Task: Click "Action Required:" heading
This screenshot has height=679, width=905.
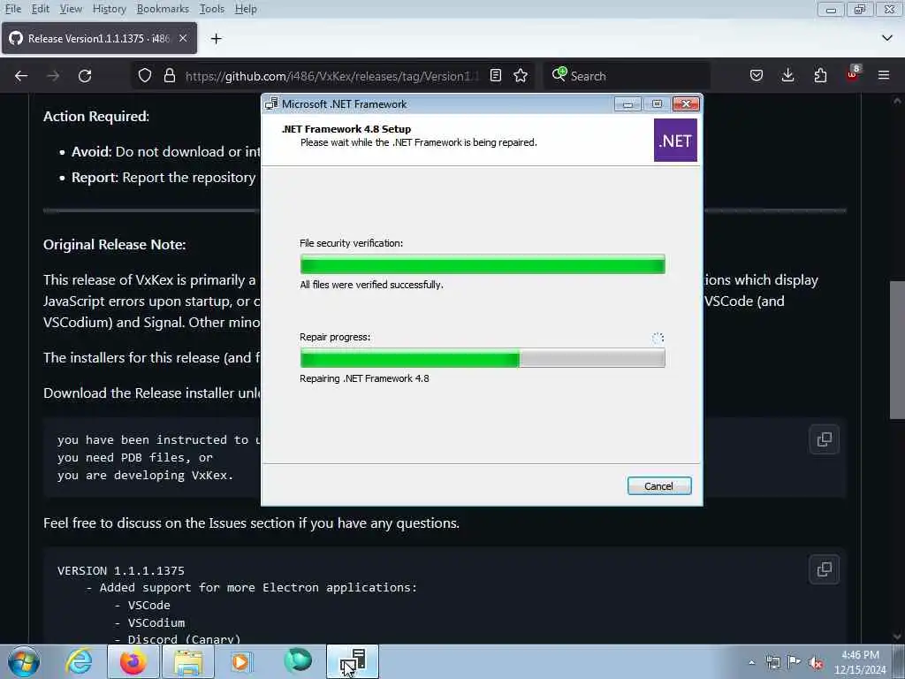Action: [x=96, y=116]
